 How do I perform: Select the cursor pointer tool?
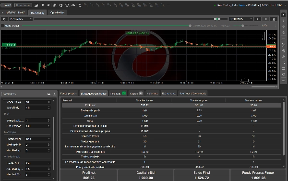[x=283, y=15]
